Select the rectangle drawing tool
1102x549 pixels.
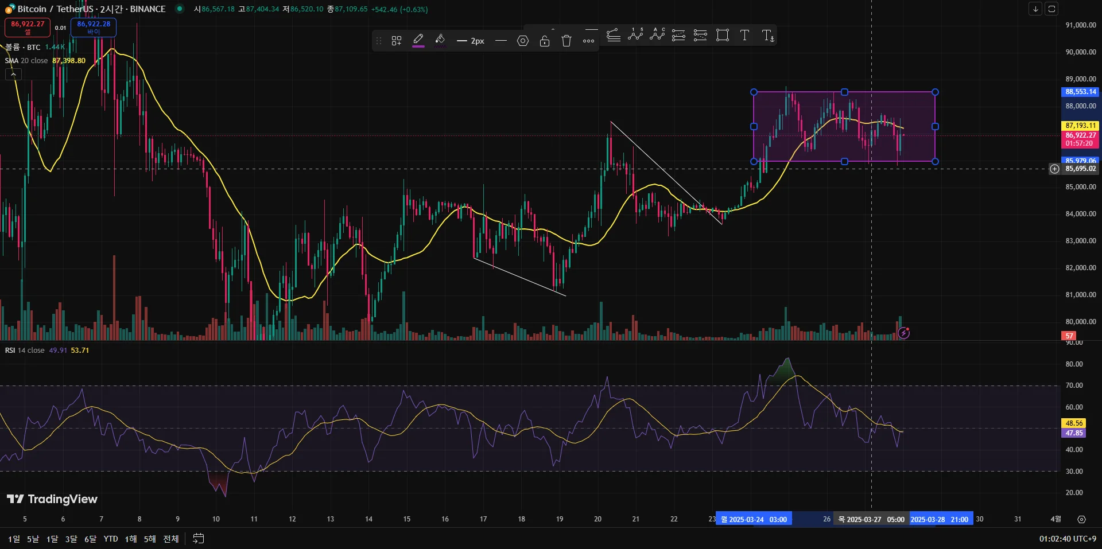[x=723, y=35]
